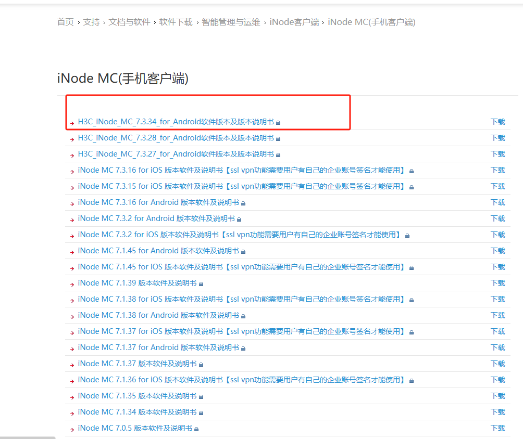Viewport: 523px width, 439px height.
Task: Click page heading iNode MC(手机客户端)
Action: click(123, 79)
